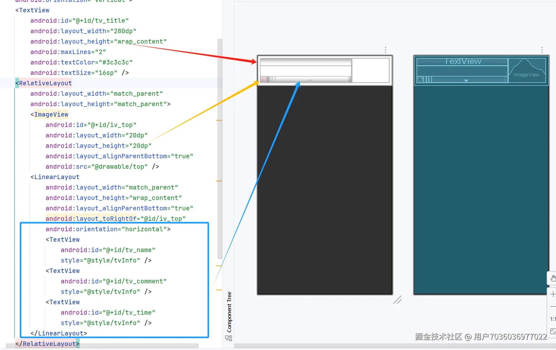This screenshot has height=350, width=556.
Task: Click RelativeLayout's layout_width="match_parent" line
Action: tap(97, 94)
